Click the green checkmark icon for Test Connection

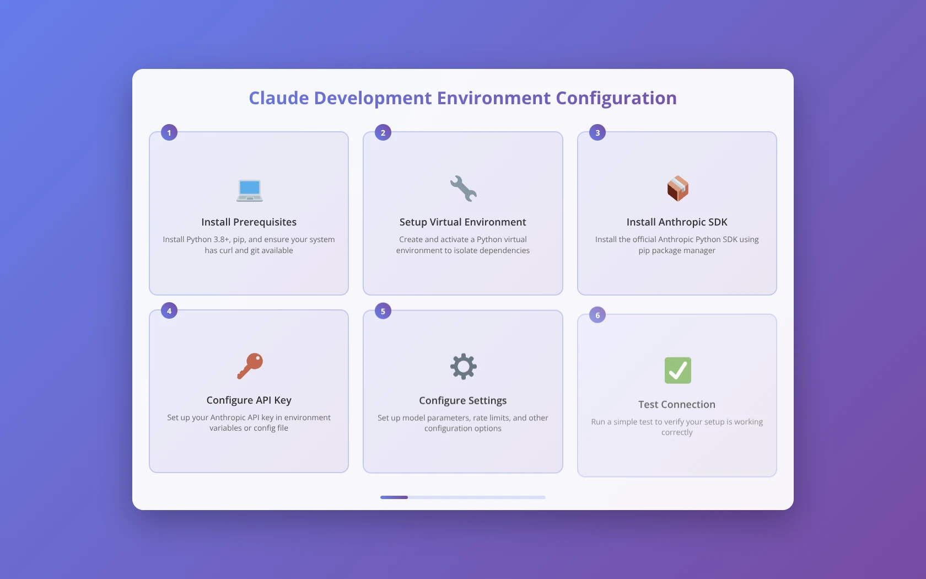tap(677, 371)
